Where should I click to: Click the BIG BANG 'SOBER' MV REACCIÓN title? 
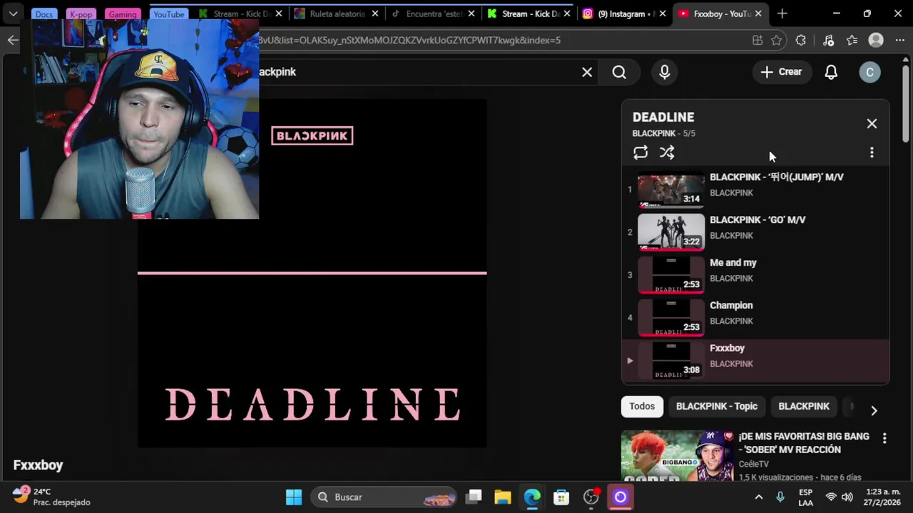[804, 442]
